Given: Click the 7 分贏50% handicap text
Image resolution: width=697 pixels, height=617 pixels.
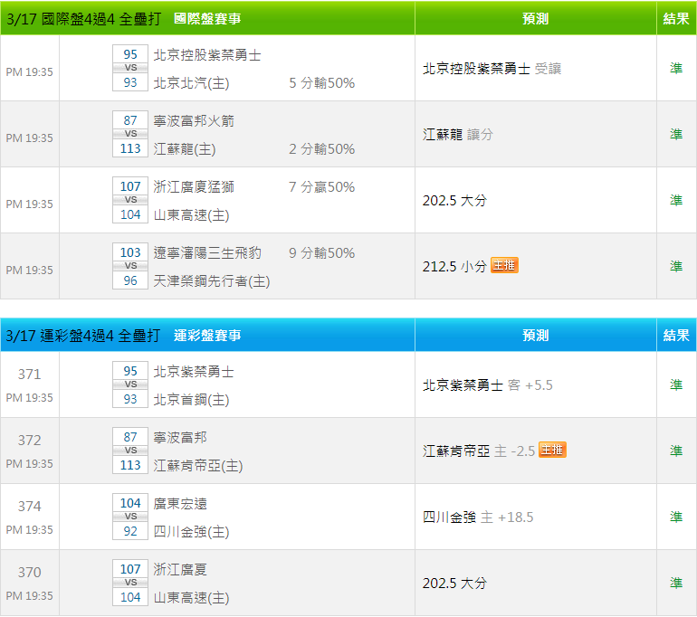Looking at the screenshot, I should [322, 187].
